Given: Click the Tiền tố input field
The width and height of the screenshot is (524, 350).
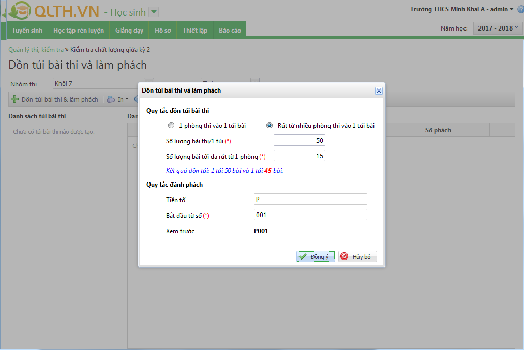Looking at the screenshot, I should coord(310,199).
